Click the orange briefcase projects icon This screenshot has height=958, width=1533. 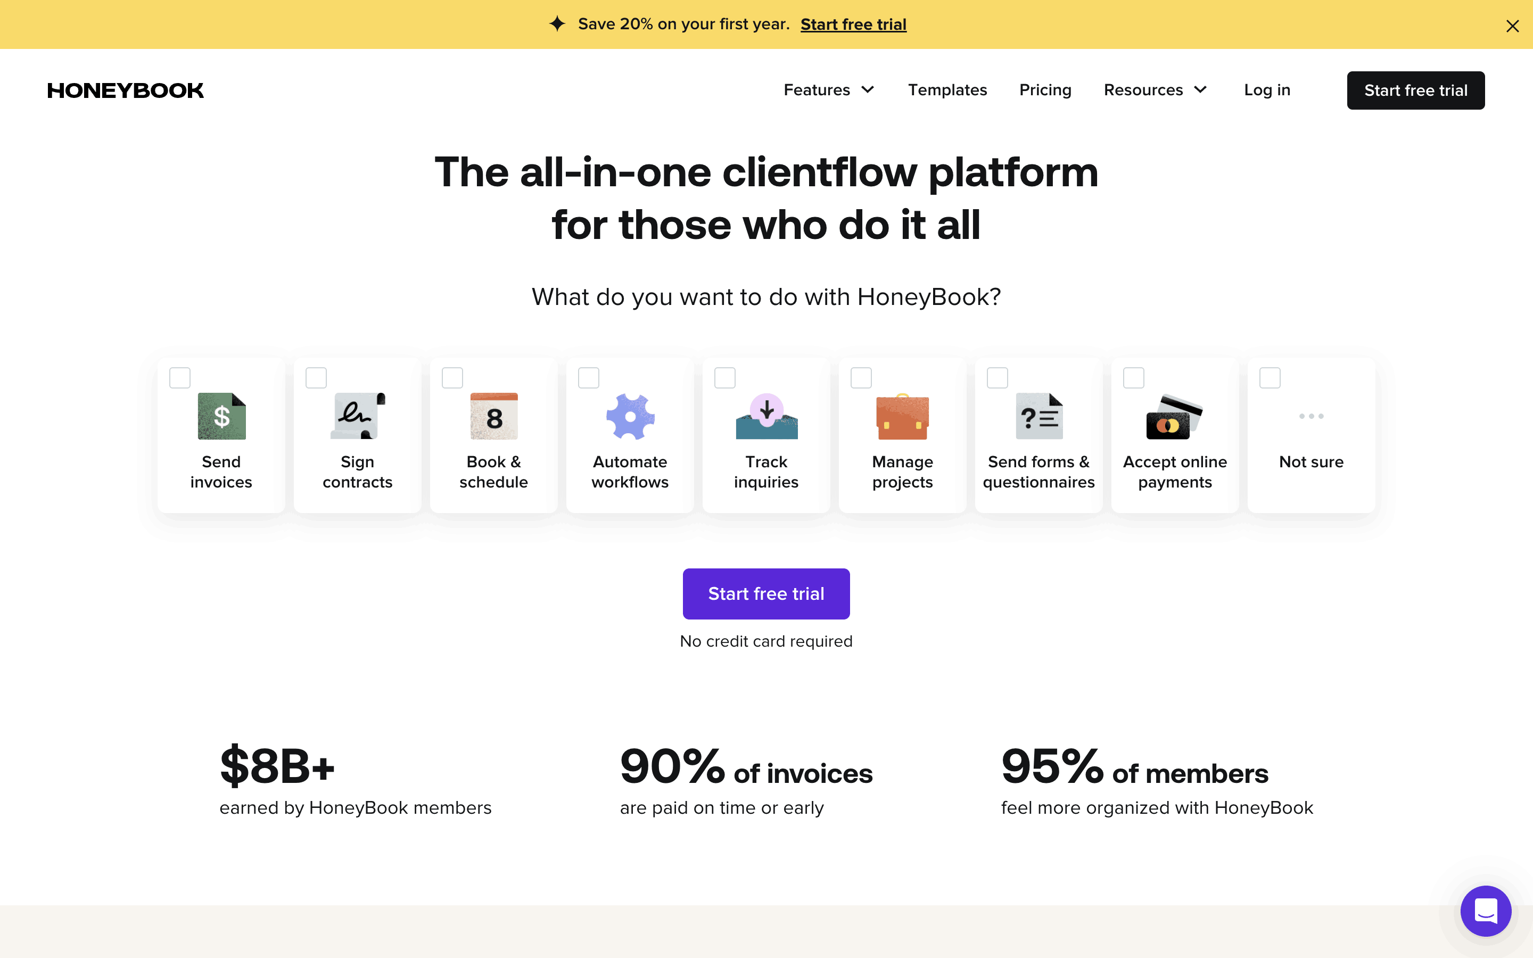[902, 417]
